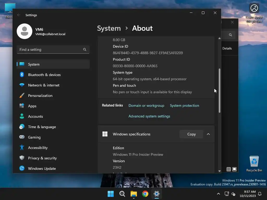The image size is (267, 200).
Task: Open Privacy & security settings
Action: pos(53,158)
